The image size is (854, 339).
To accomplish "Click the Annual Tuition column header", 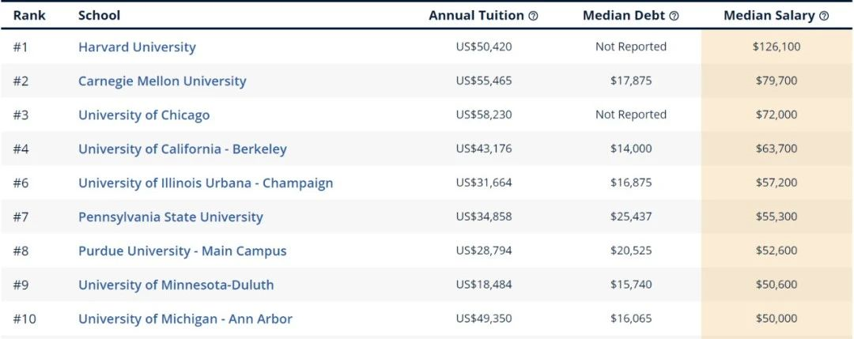I will coord(477,16).
